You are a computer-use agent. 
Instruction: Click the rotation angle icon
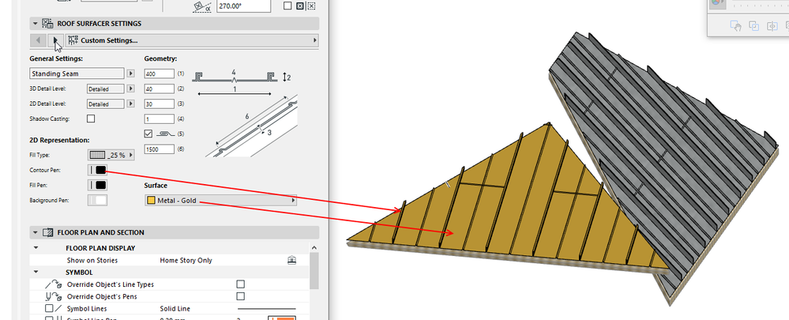tap(201, 6)
